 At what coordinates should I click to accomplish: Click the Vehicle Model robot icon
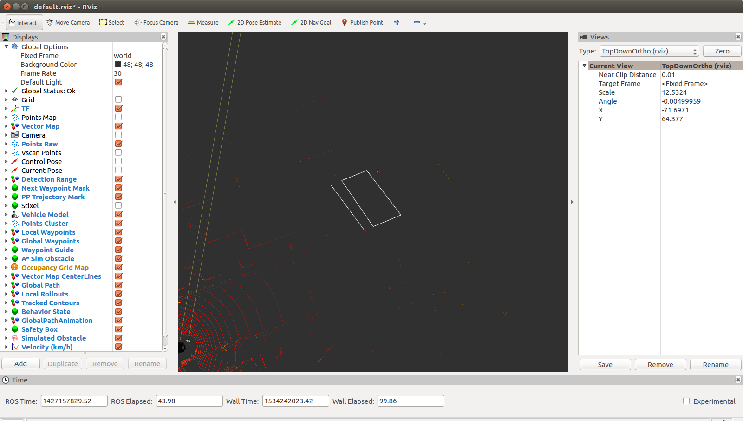15,214
